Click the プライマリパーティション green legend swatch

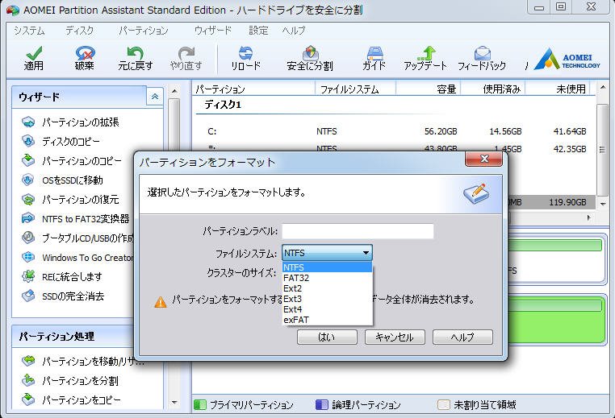click(200, 404)
